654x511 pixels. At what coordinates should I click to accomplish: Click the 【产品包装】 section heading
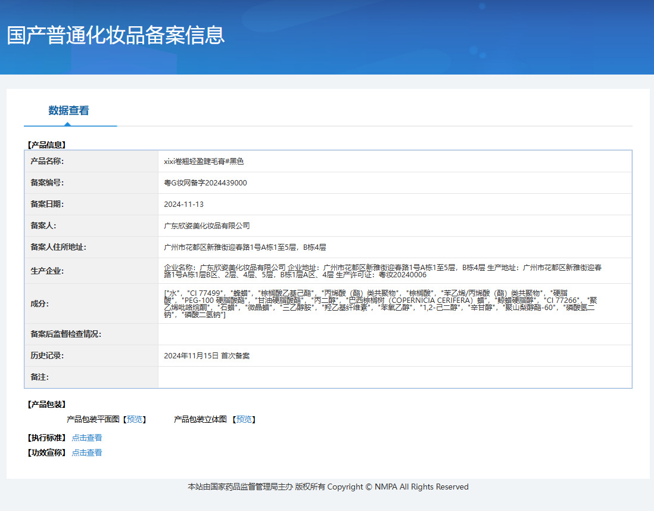tap(46, 404)
